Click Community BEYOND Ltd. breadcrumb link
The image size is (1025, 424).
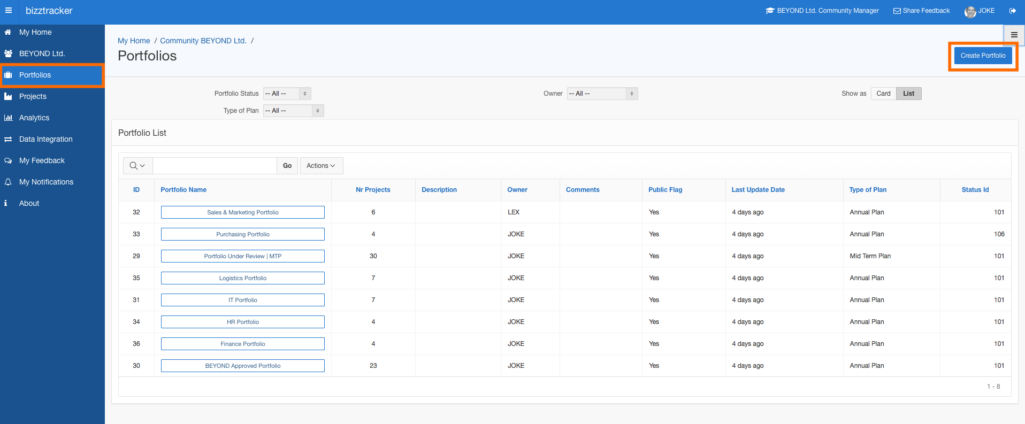pos(203,41)
